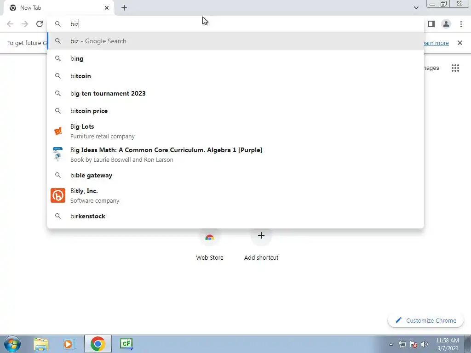471x353 pixels.
Task: Click the Add shortcut plus button
Action: pos(261,235)
